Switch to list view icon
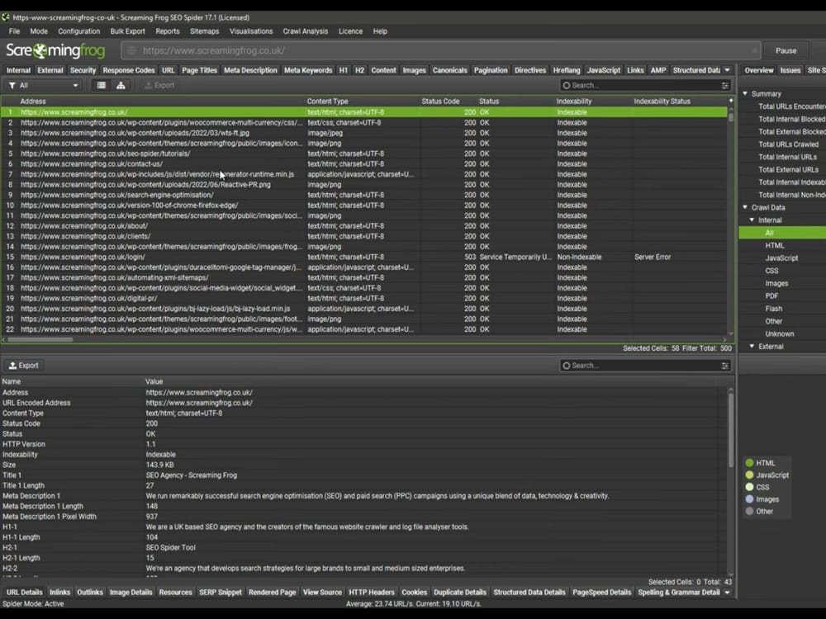 click(101, 85)
